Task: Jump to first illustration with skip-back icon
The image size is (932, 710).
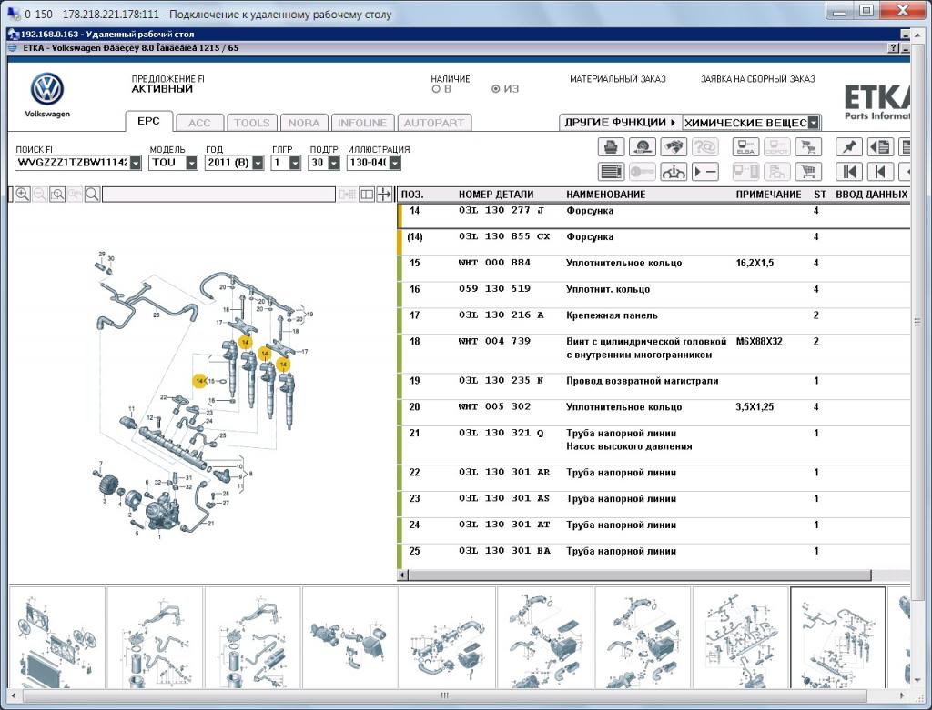Action: point(849,172)
